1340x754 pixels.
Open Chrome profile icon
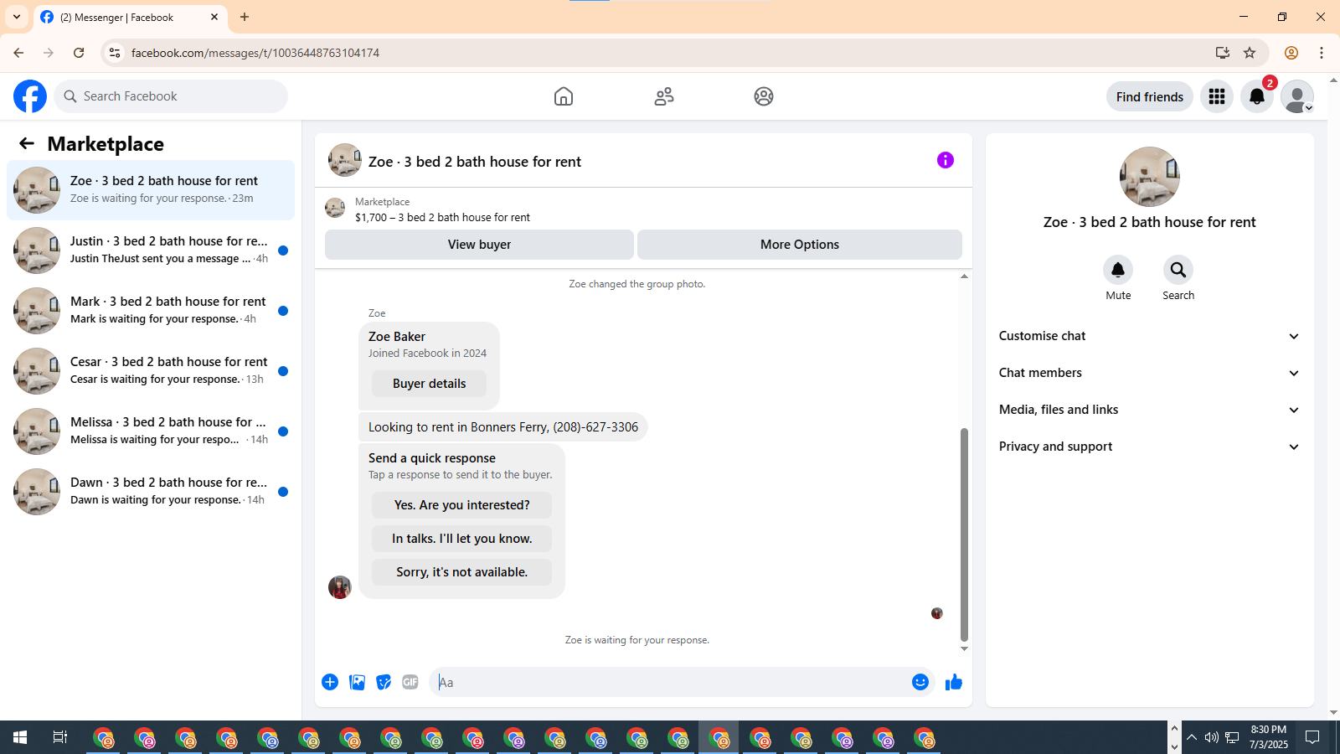pos(1291,53)
